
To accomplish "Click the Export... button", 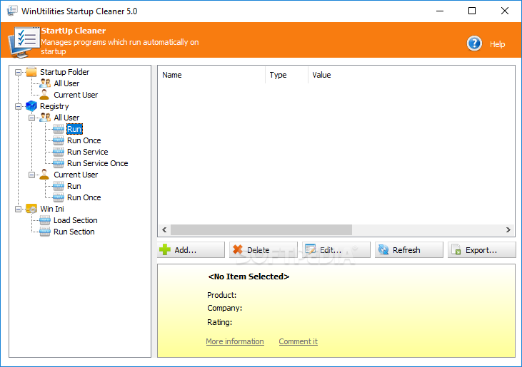I will click(x=482, y=249).
